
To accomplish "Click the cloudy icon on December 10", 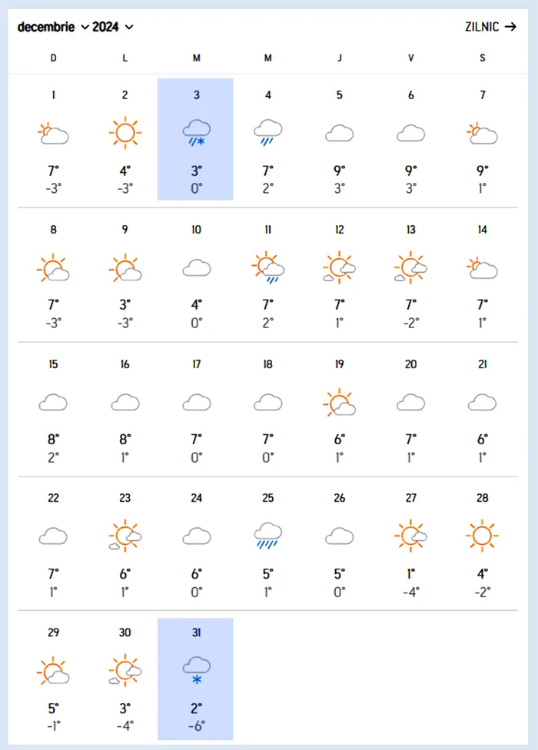I will pos(196,268).
